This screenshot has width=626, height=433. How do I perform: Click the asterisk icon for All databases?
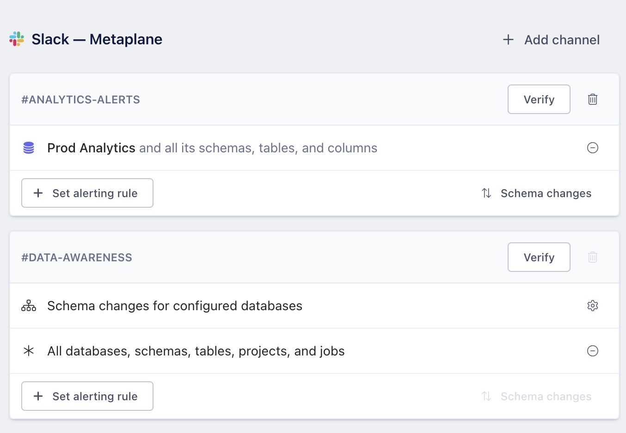(29, 351)
